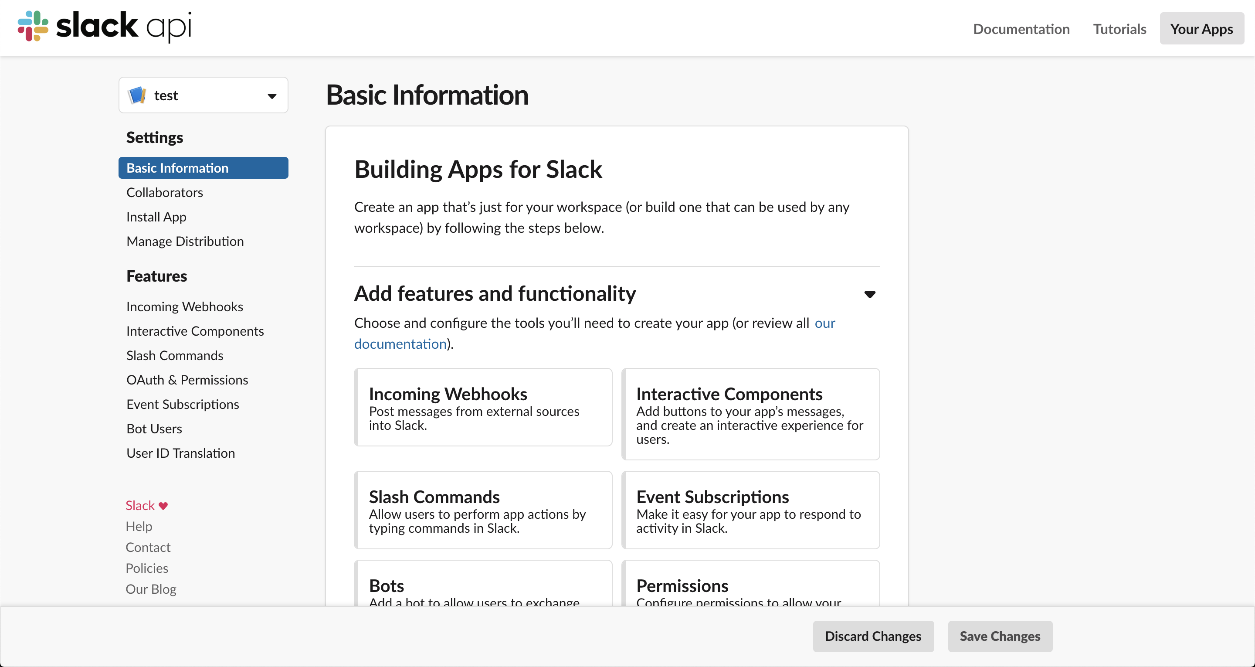Collapse the Add features and functionality section
This screenshot has height=667, width=1255.
870,294
